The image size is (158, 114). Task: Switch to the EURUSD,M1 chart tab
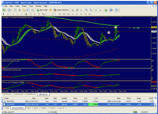[x=19, y=94]
